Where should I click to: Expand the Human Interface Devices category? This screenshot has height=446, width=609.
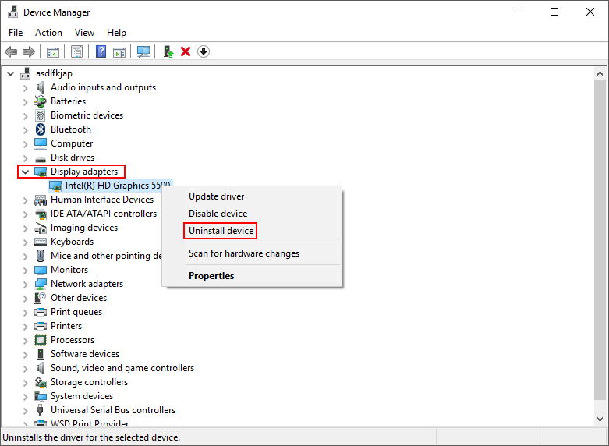[26, 200]
